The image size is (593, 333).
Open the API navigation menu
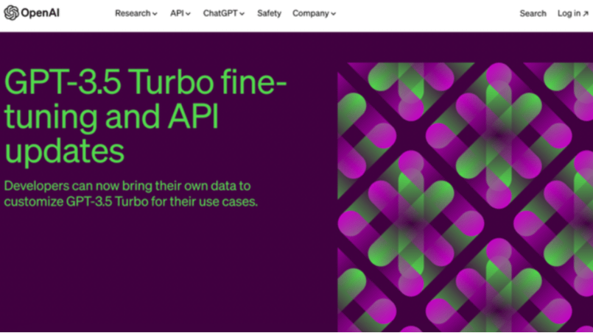[177, 13]
